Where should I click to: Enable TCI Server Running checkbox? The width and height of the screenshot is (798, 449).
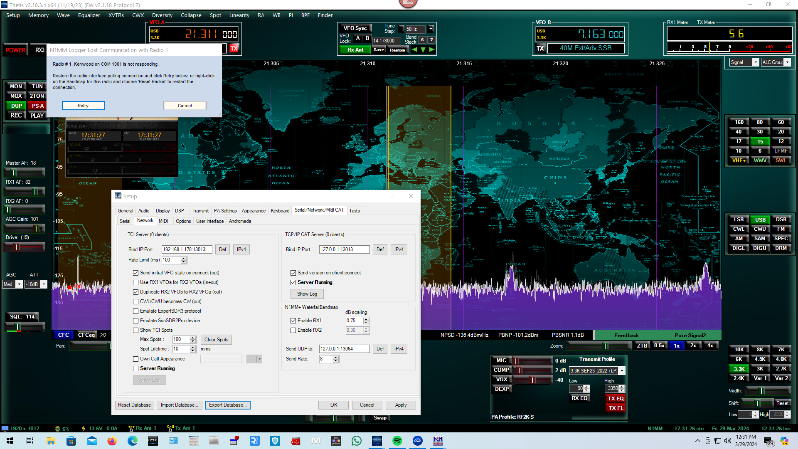point(135,368)
